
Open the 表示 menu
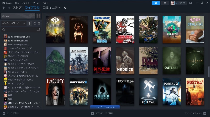(x=17, y=3)
